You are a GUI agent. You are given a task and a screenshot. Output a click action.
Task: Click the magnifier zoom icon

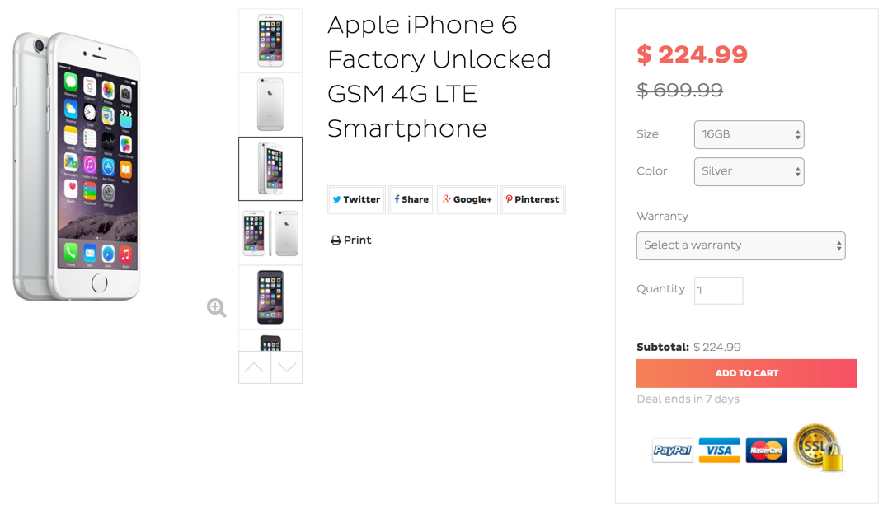217,307
